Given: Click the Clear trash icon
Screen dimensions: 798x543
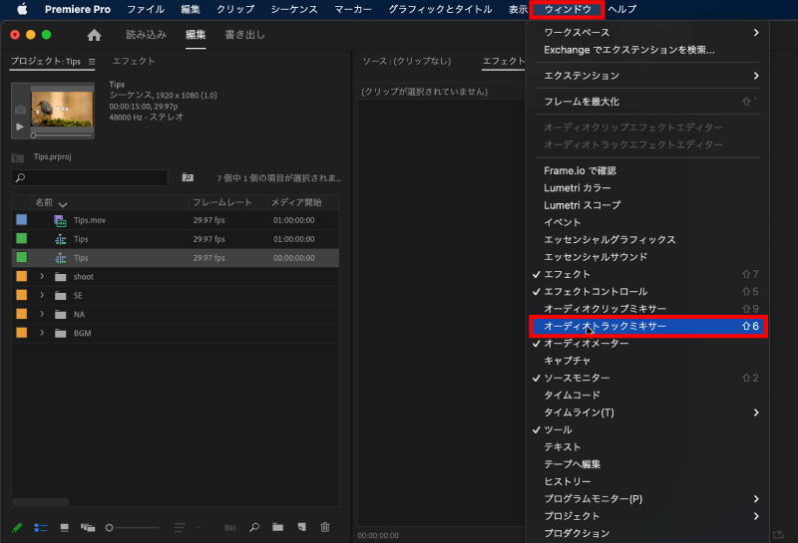Looking at the screenshot, I should (325, 527).
